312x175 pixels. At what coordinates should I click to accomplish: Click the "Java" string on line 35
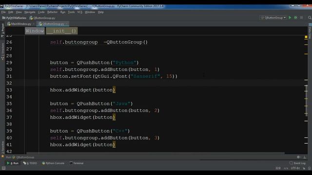(121, 104)
